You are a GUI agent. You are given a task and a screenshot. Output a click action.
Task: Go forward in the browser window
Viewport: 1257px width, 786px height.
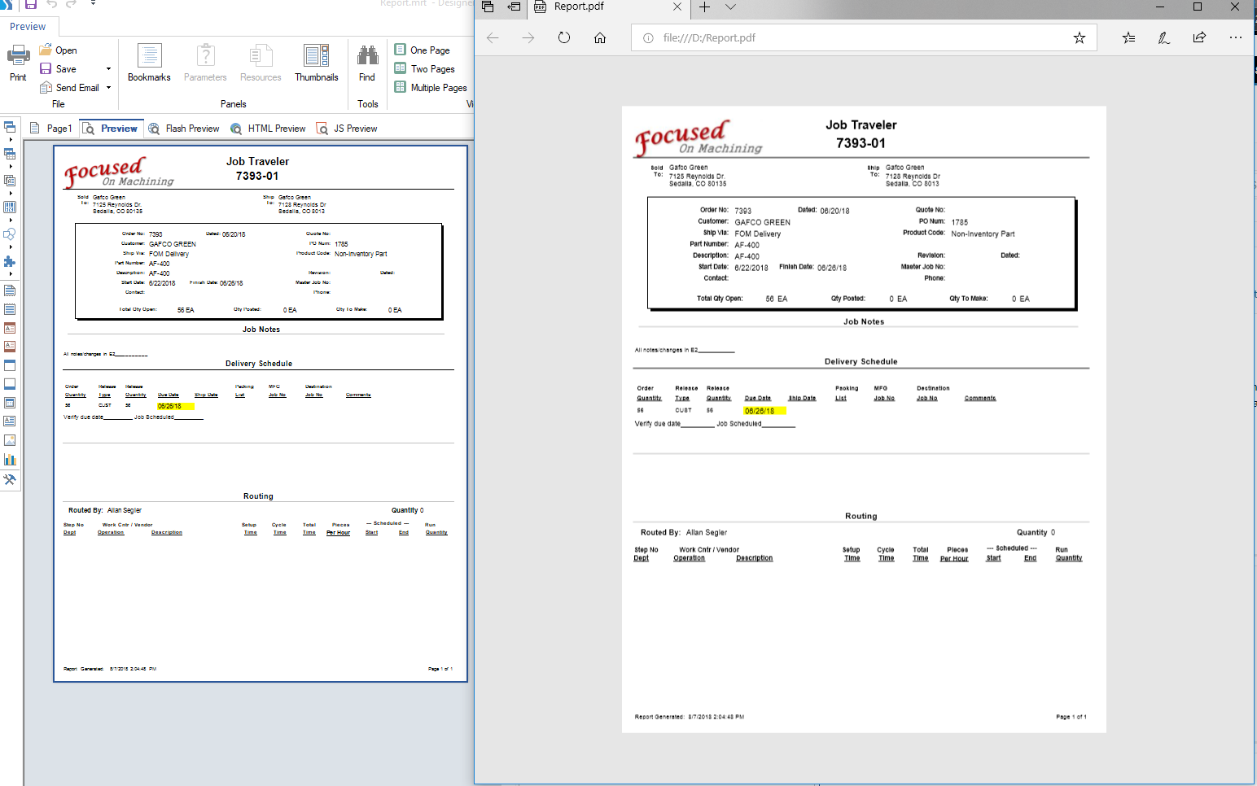point(528,37)
